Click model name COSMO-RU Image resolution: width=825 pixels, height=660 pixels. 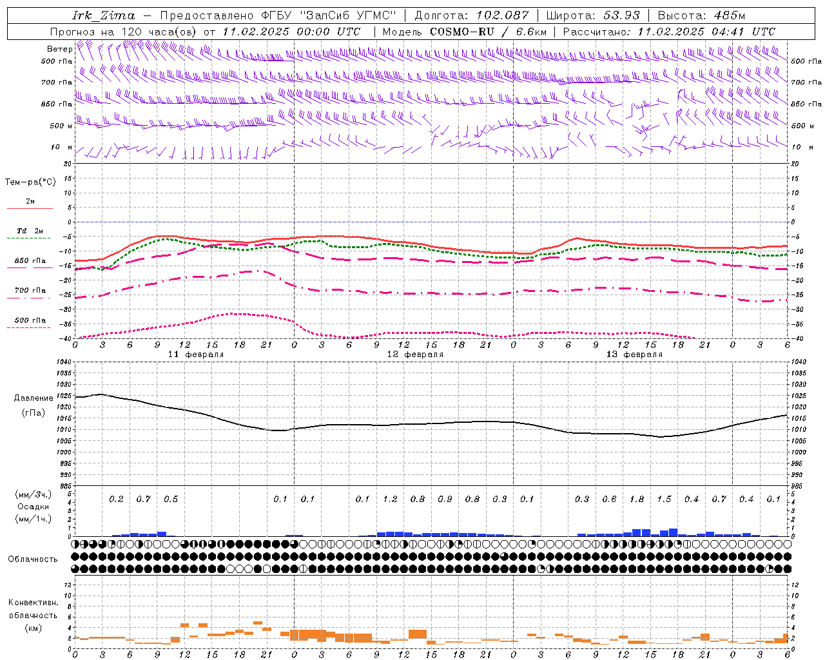462,32
